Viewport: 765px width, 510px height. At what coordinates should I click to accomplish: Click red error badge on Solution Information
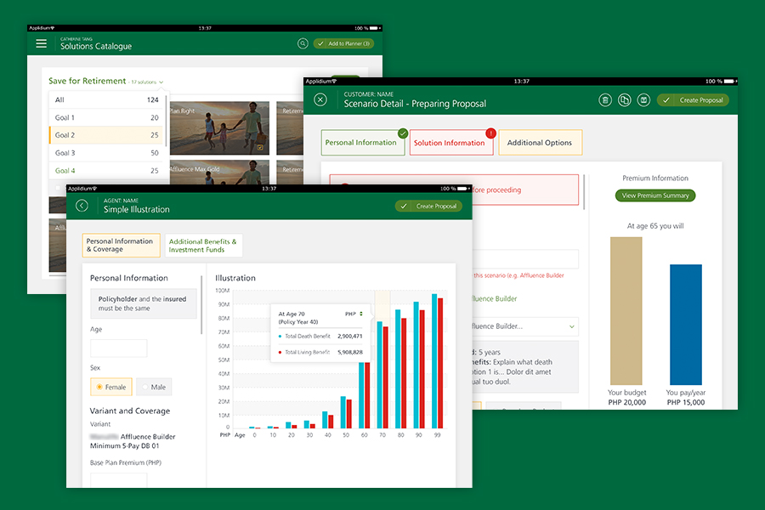coord(490,133)
